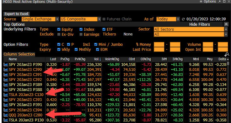Sort by the IV%Chg column header

point(175,59)
